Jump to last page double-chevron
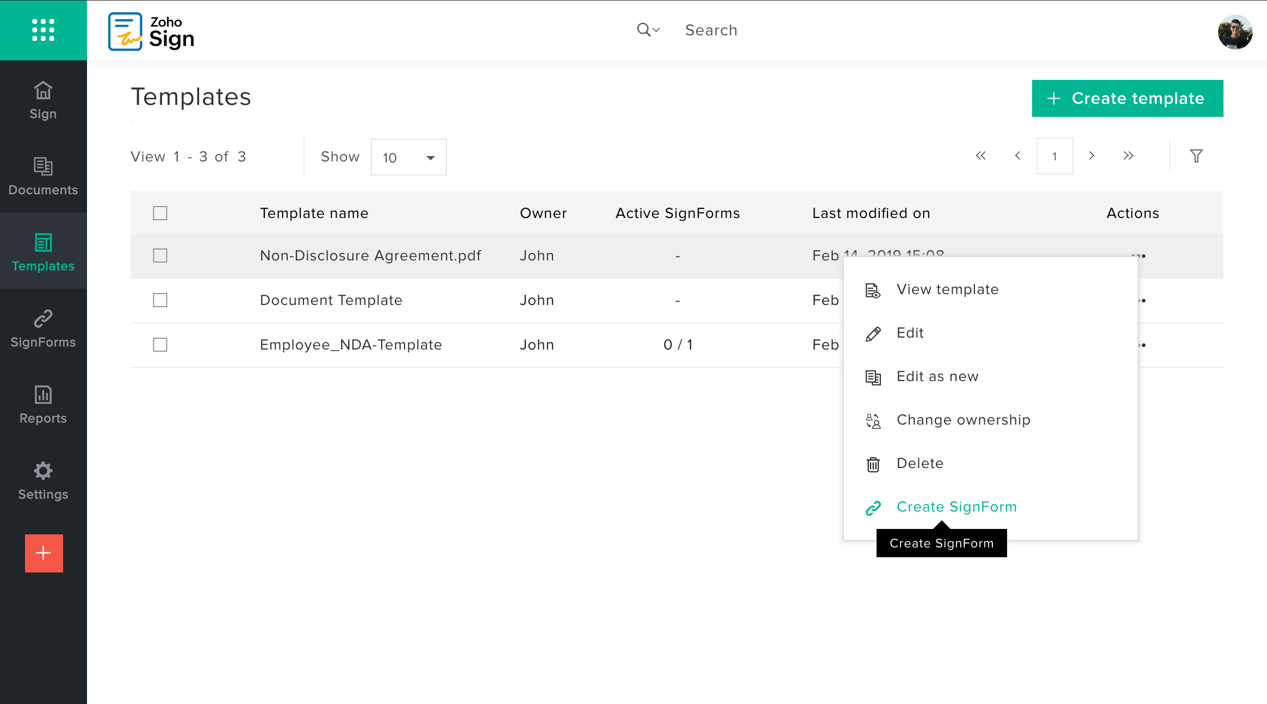 point(1128,156)
